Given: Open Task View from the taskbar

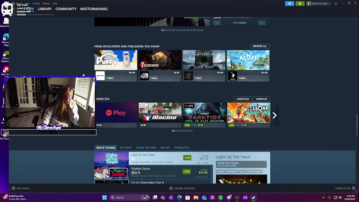Looking at the screenshot, I should click(x=155, y=198).
